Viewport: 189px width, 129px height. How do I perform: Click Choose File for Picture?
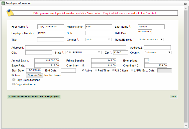(x=35, y=75)
